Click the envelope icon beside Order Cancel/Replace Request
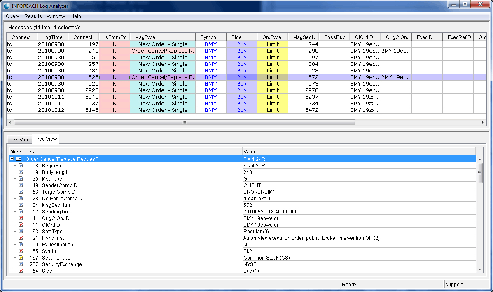Image resolution: width=493 pixels, height=292 pixels. tap(19, 159)
